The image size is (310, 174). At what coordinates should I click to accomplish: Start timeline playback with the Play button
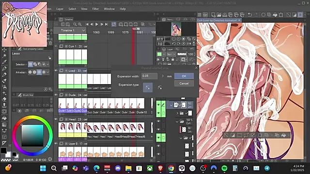click(97, 24)
